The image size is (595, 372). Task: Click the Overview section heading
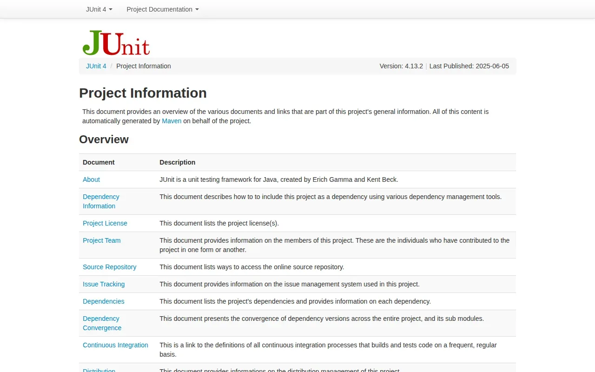pyautogui.click(x=104, y=139)
